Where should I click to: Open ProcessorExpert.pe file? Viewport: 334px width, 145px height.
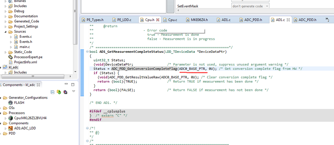pos(28,57)
